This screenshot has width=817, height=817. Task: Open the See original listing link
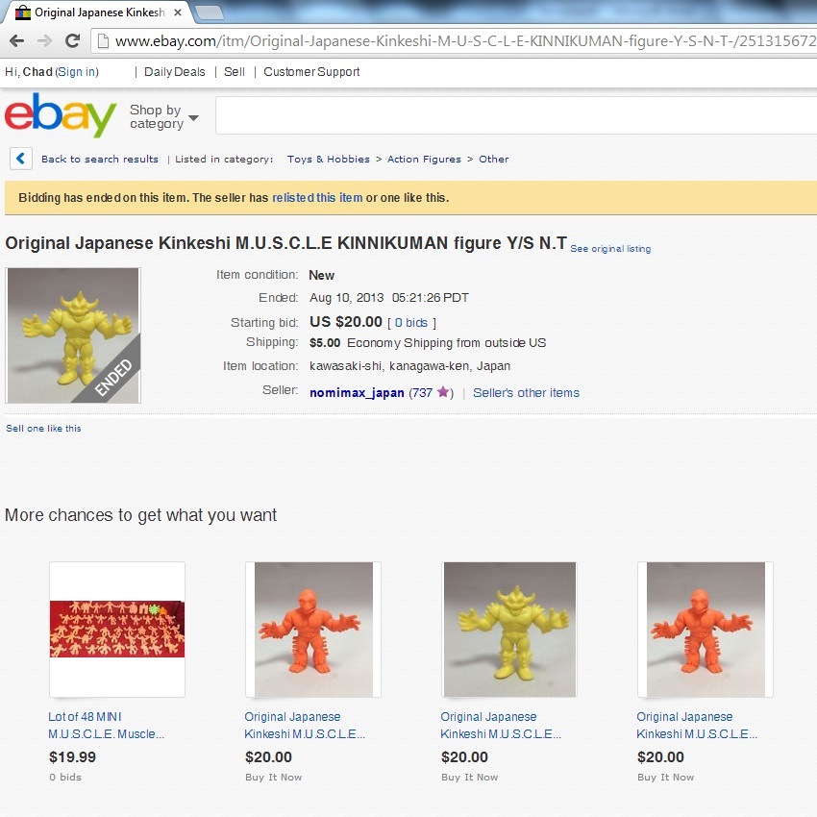point(610,249)
